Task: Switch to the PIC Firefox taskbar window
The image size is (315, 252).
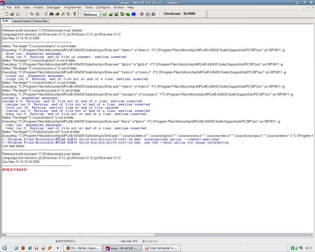Action: [82, 248]
